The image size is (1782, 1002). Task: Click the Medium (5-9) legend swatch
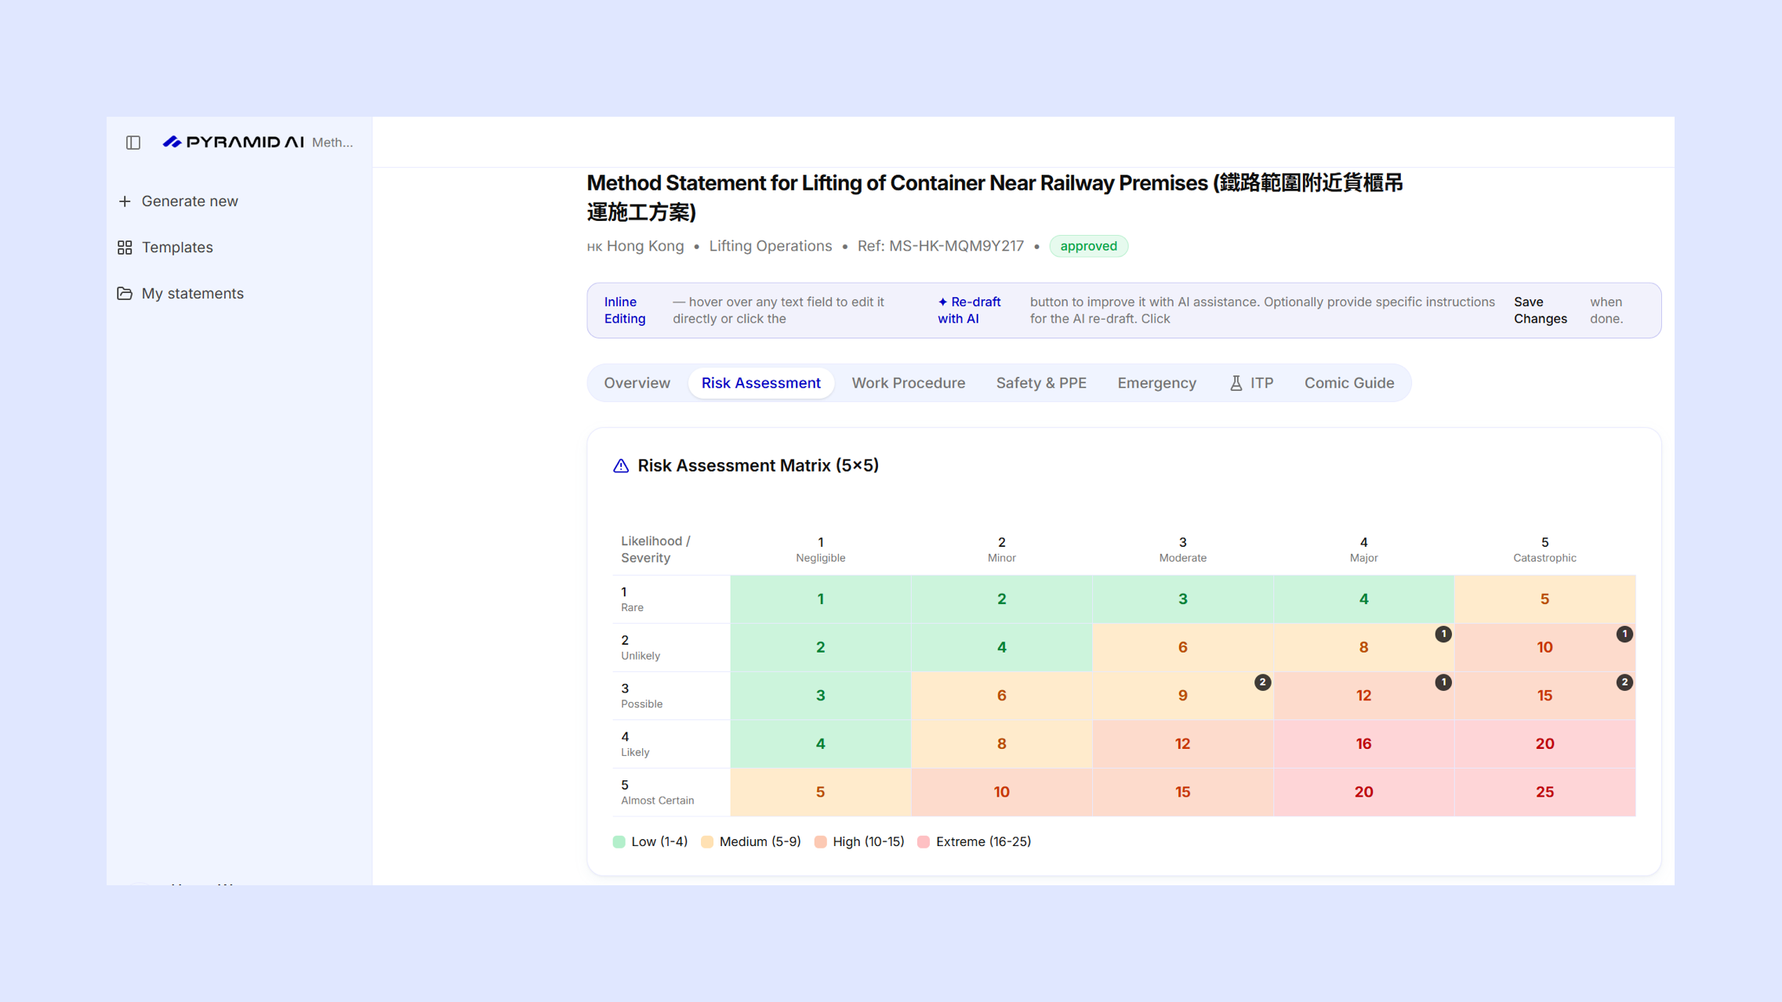(x=707, y=842)
